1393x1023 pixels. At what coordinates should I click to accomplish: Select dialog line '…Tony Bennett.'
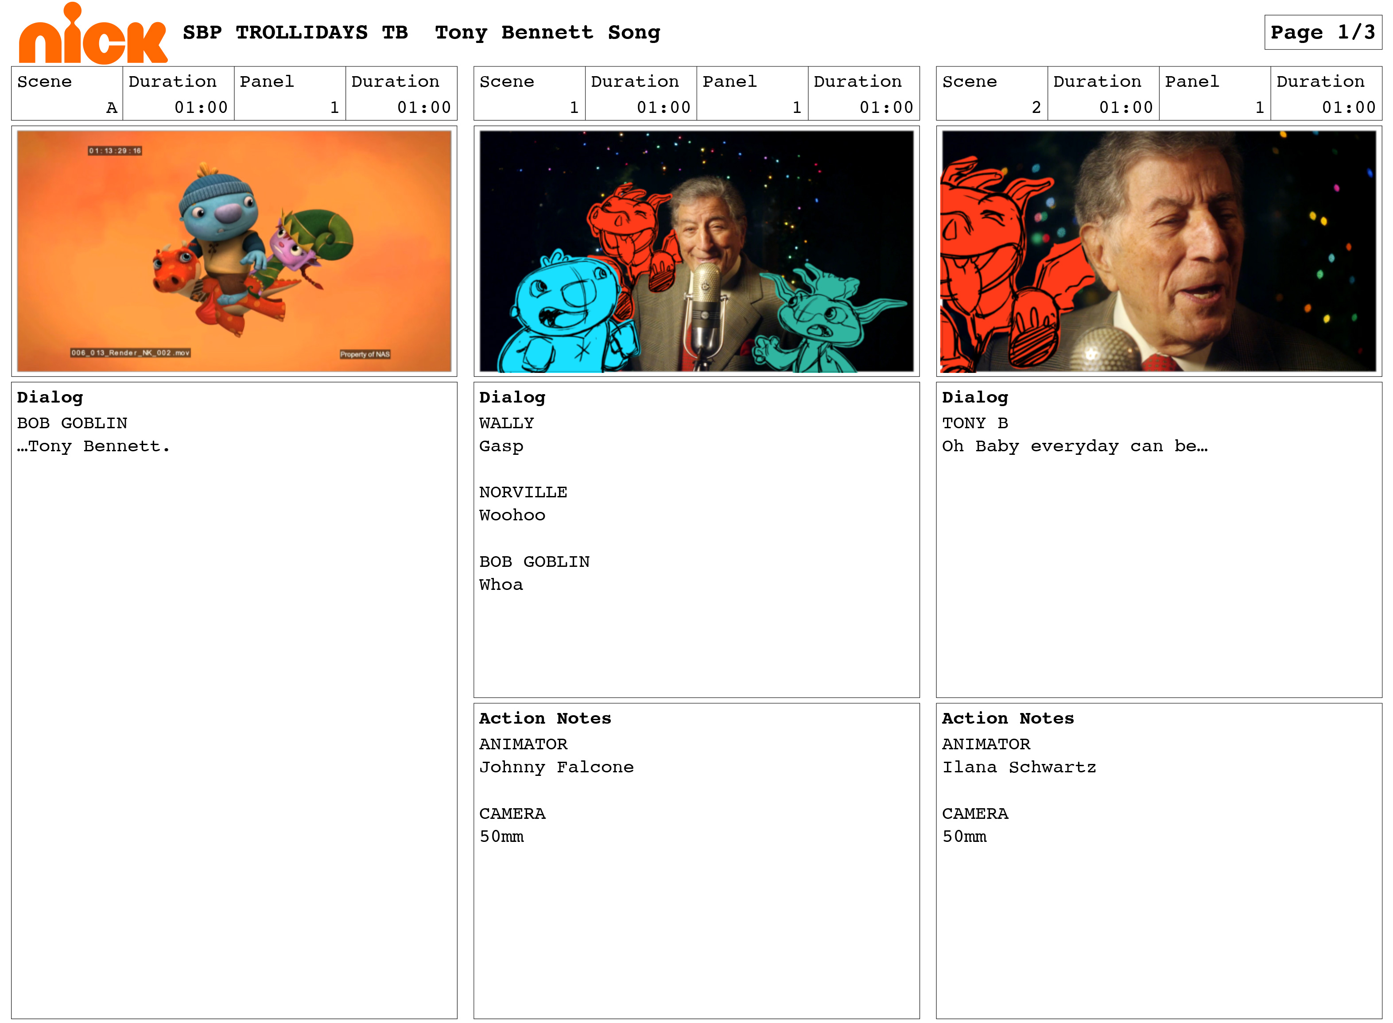click(x=93, y=446)
